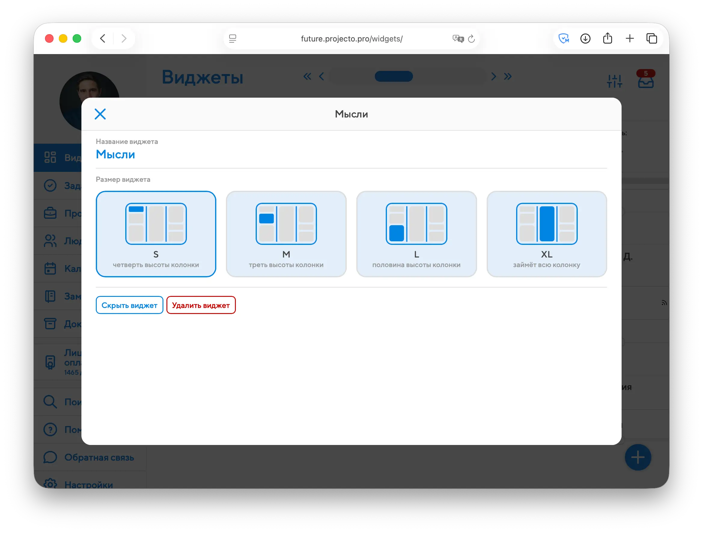Edit the widget name field Мысли

[115, 154]
